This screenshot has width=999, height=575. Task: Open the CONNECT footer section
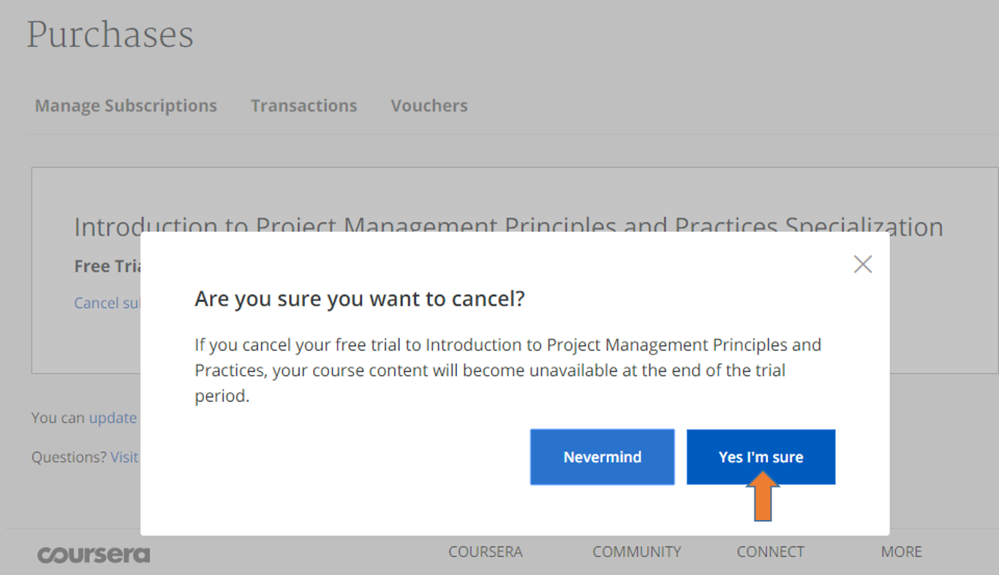[x=770, y=552]
